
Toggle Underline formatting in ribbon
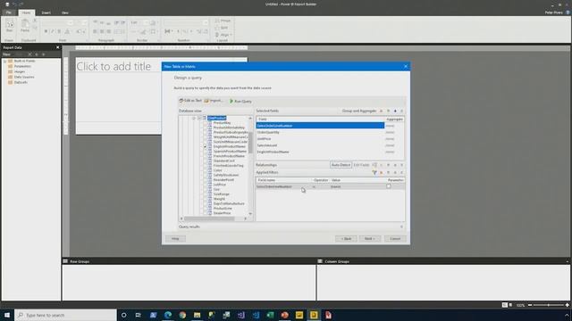click(60, 32)
